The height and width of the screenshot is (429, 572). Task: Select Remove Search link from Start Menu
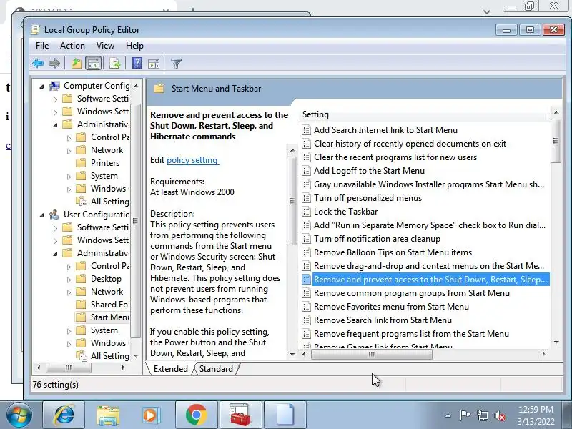(383, 320)
